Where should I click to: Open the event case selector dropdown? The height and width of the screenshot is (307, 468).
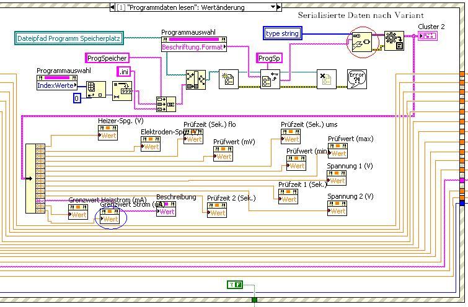[x=273, y=7]
